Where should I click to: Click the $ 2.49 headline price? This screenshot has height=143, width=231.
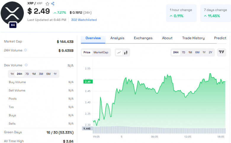[x=38, y=11]
